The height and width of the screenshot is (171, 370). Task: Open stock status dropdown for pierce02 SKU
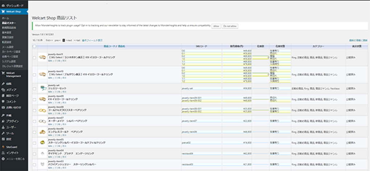click(280, 143)
